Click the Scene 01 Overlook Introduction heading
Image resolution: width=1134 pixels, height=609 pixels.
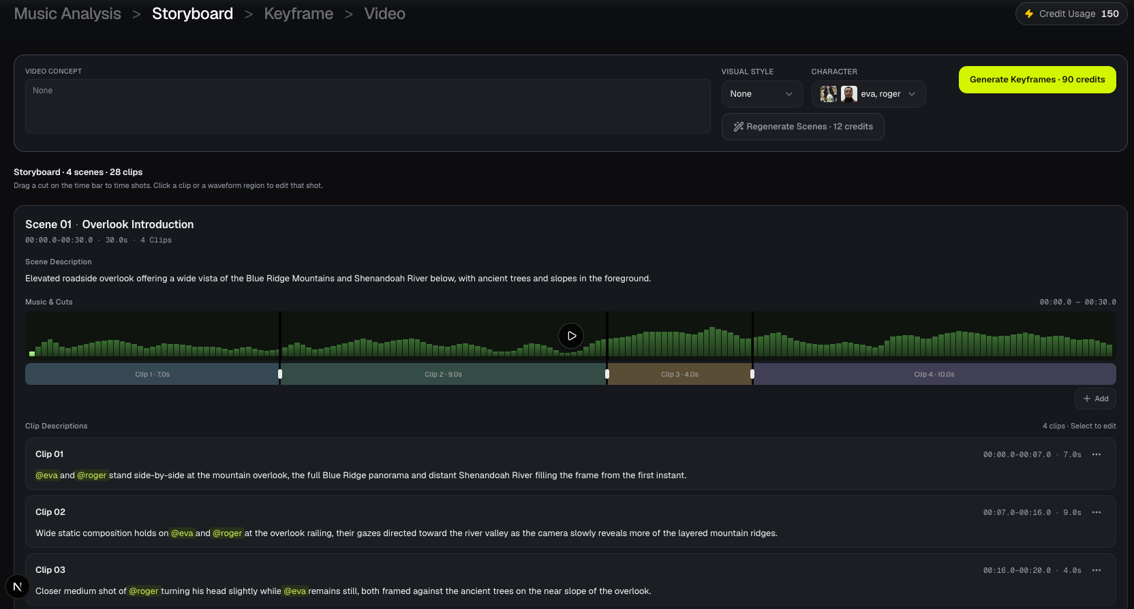click(x=109, y=225)
